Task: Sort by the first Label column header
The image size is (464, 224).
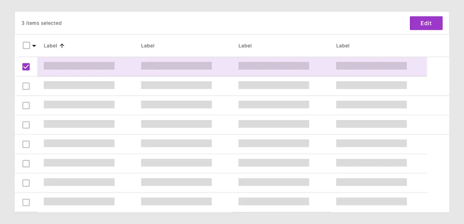Action: click(50, 46)
